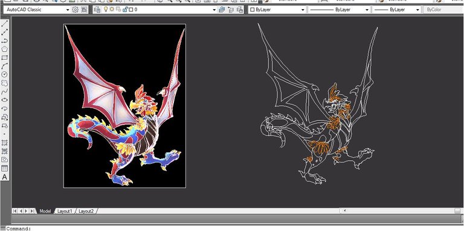464x231 pixels.
Task: Select the Ellipse tool
Action: pyautogui.click(x=4, y=100)
